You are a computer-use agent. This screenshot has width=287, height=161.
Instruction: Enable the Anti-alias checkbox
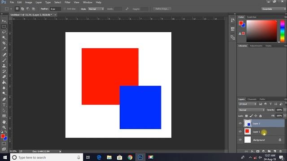(65, 9)
